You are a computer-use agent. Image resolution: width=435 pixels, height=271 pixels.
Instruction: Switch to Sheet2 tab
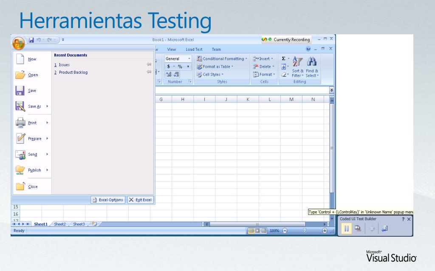click(x=60, y=224)
